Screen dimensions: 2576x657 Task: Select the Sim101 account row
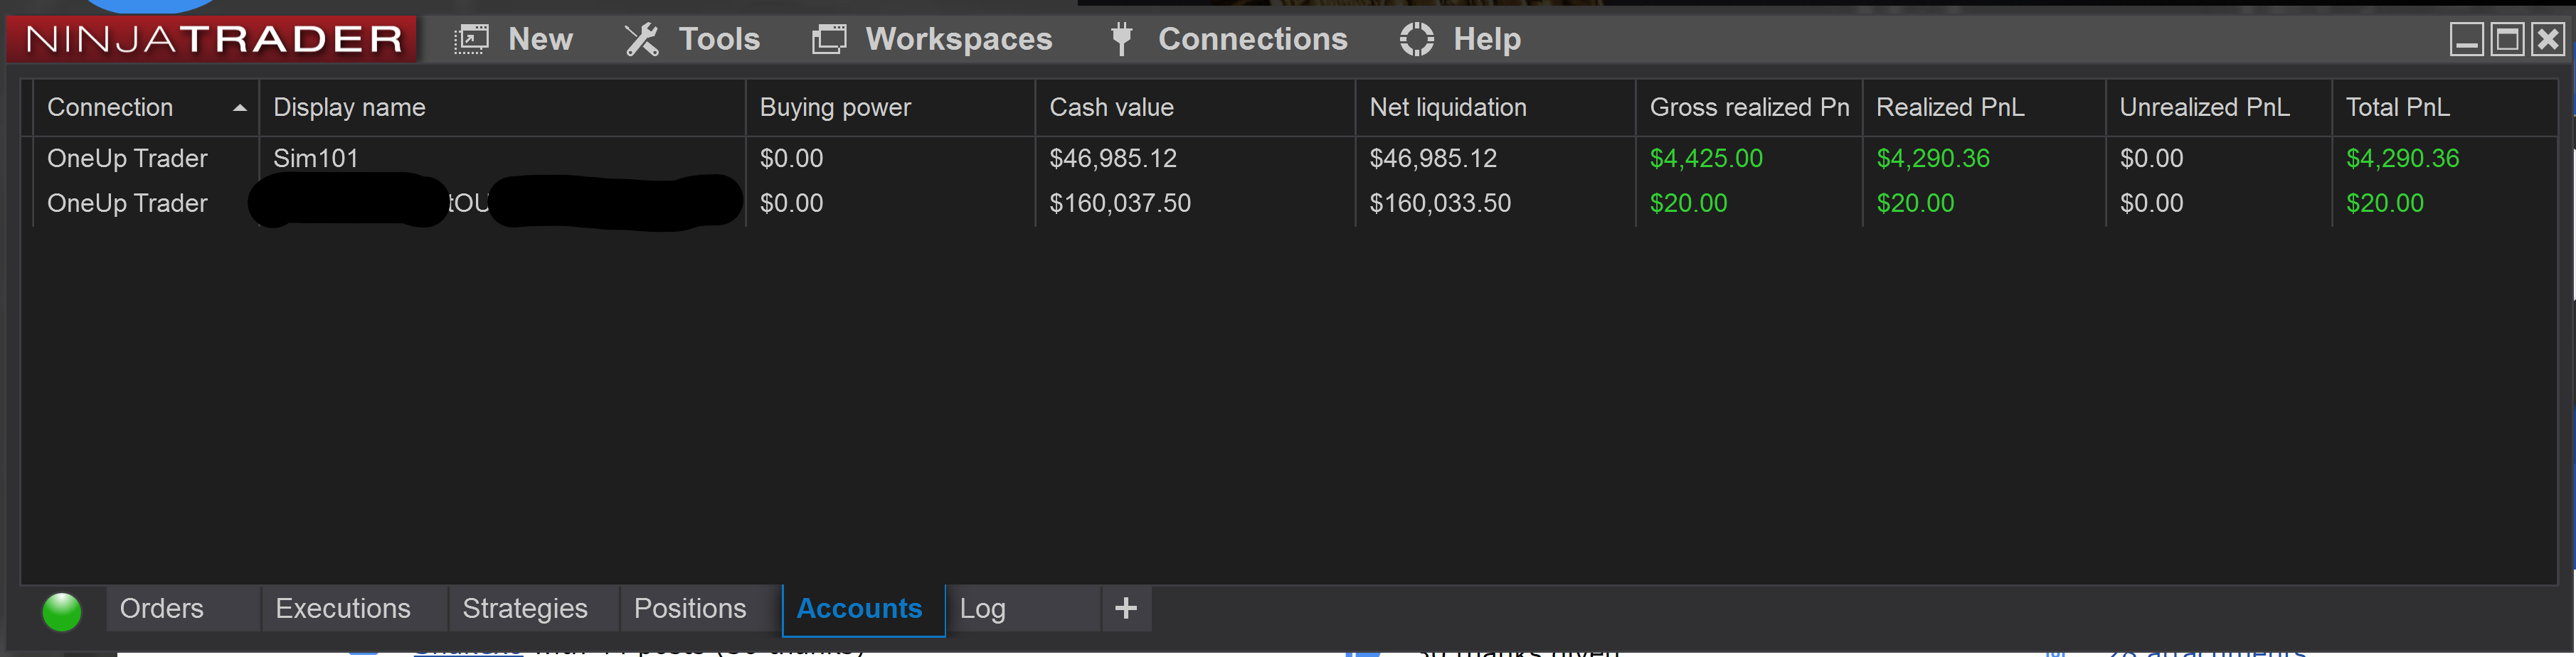coord(1289,158)
